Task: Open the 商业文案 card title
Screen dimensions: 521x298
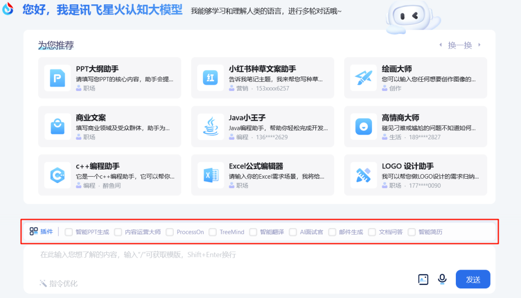Action: click(x=91, y=117)
